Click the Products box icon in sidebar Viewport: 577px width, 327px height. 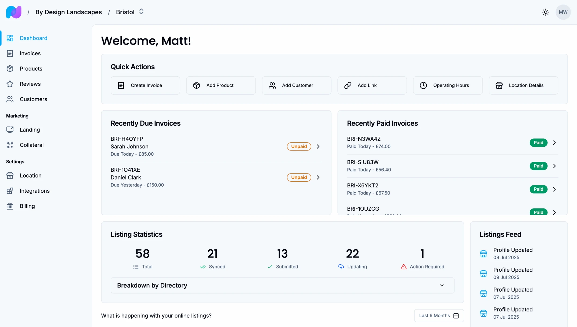click(10, 69)
